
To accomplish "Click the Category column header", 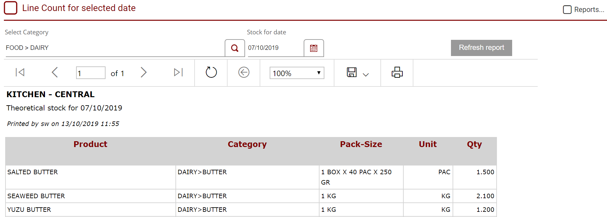I will pyautogui.click(x=247, y=144).
